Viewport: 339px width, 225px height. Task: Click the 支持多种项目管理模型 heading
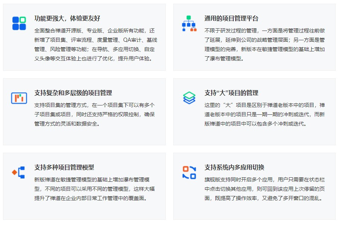[x=64, y=167]
